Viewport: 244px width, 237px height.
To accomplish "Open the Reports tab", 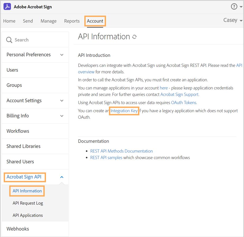I will click(72, 21).
